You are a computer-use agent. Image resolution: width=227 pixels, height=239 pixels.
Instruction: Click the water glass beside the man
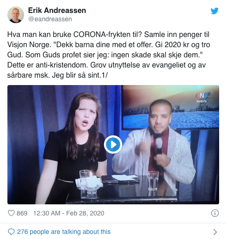(x=153, y=181)
